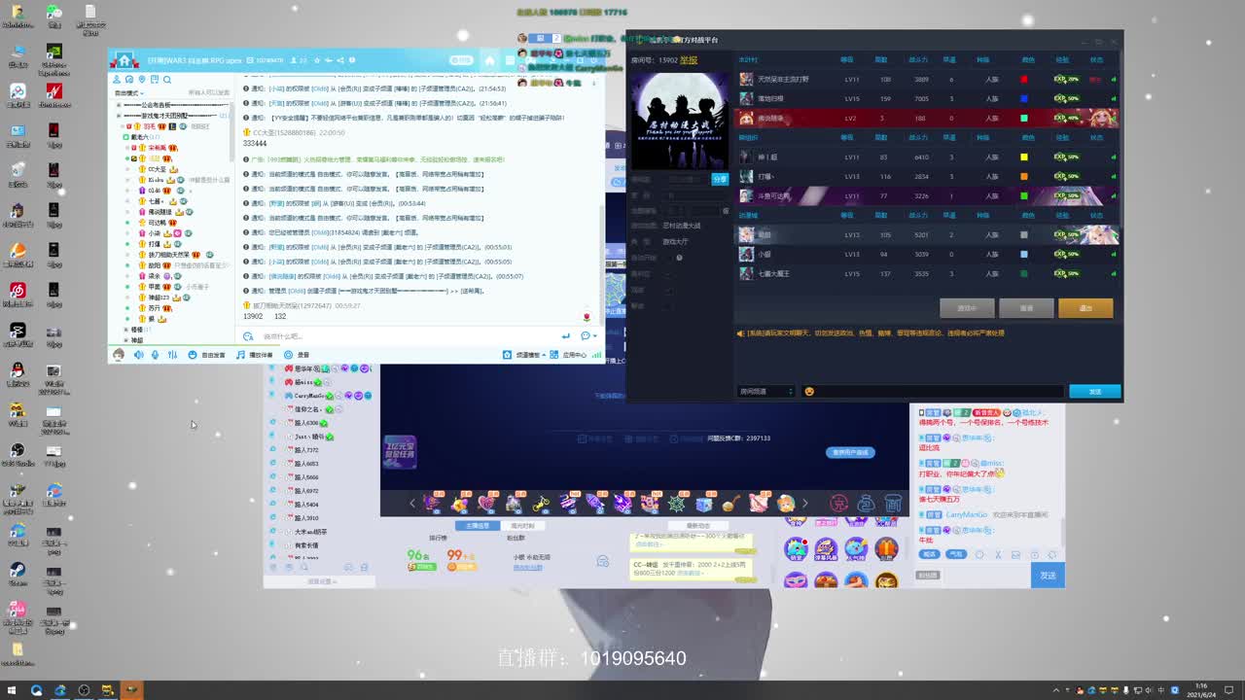1245x700 pixels.
Task: Open the 应用中心 app center icon
Action: (x=556, y=355)
